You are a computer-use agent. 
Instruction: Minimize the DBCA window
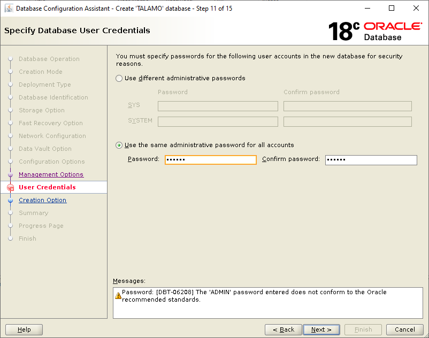367,8
